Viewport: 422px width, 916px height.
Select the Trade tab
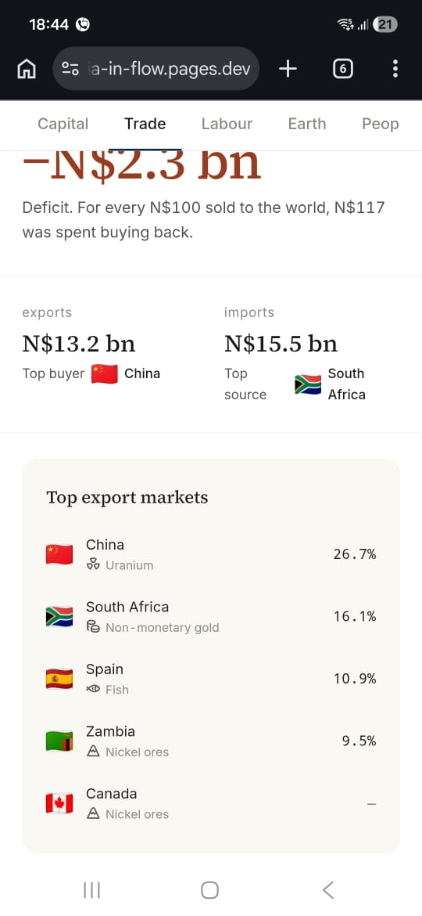(x=145, y=124)
